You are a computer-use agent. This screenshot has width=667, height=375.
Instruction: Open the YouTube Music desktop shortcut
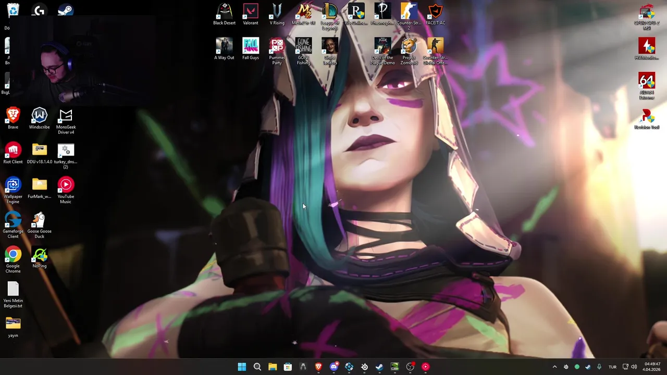click(66, 191)
